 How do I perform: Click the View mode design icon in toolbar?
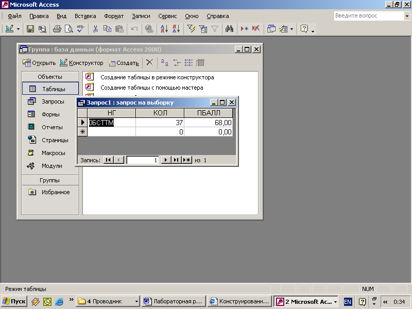pyautogui.click(x=10, y=29)
